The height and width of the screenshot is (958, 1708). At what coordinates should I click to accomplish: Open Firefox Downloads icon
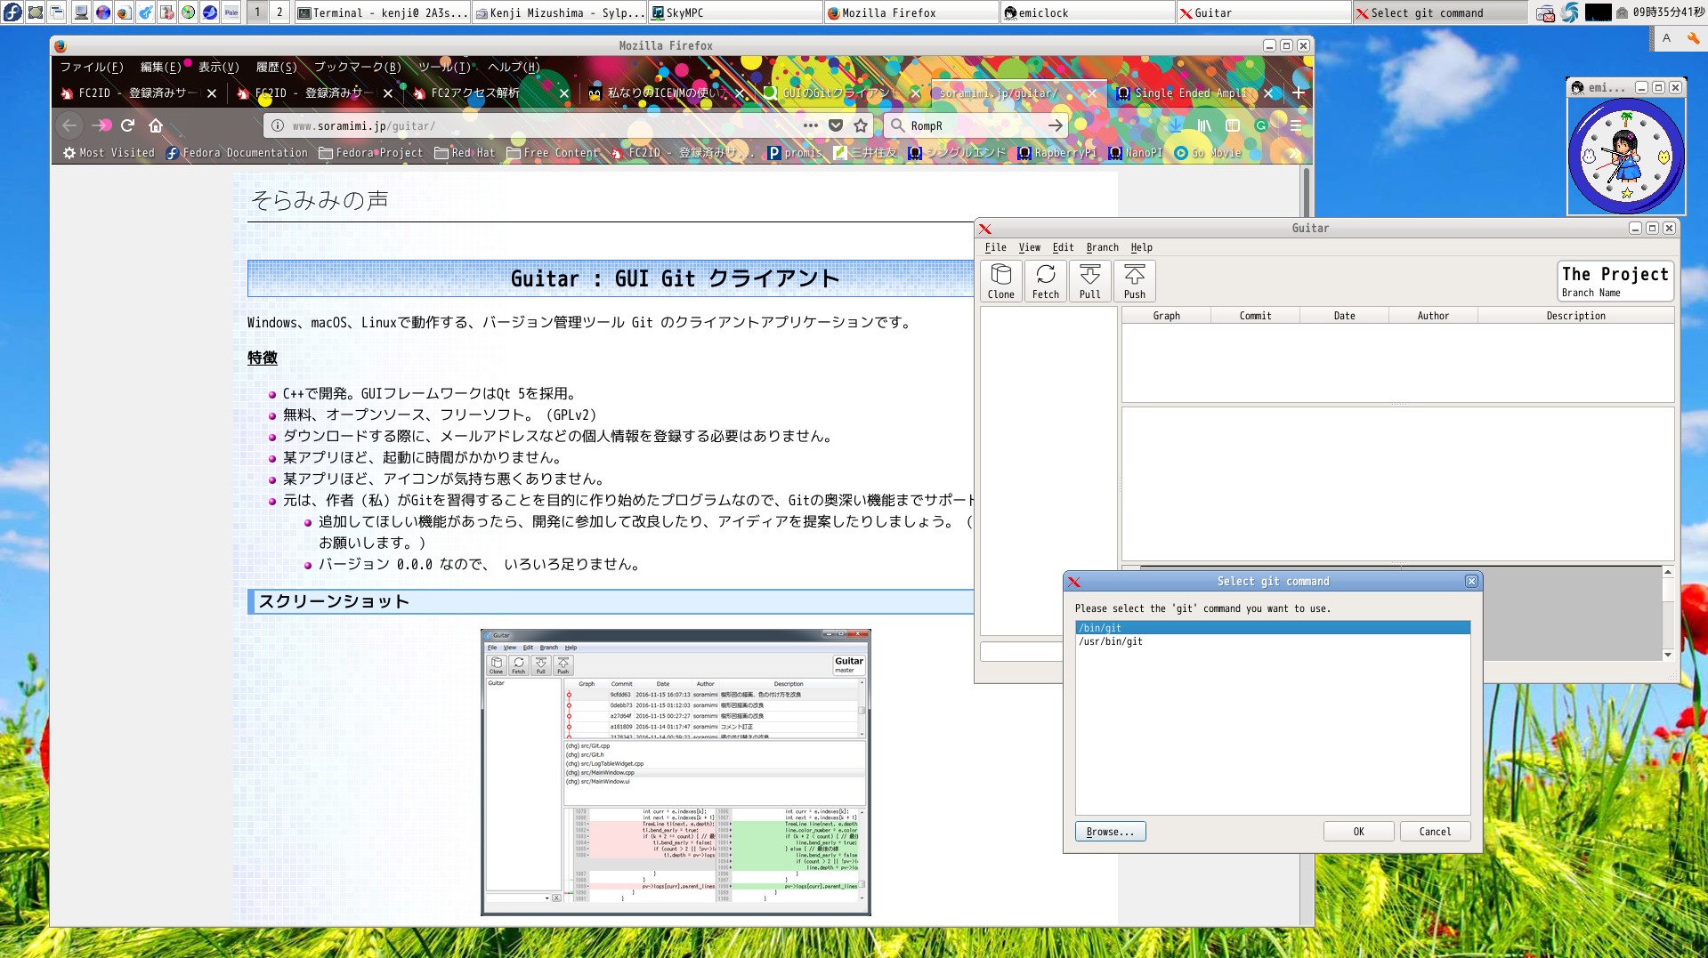pos(1176,125)
